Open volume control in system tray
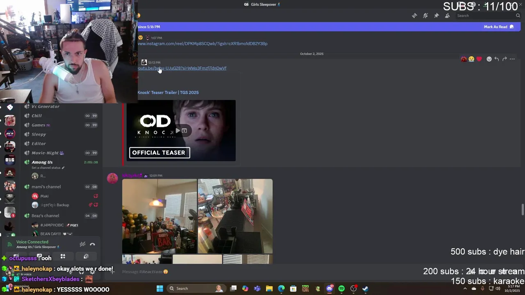The width and height of the screenshot is (525, 295). 498,288
